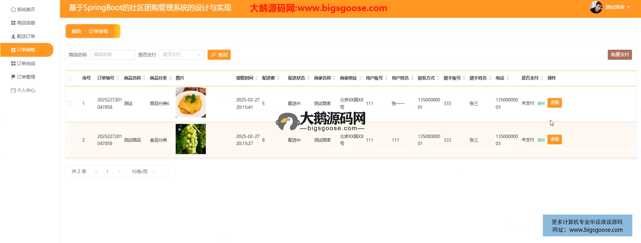Click the grid icon beside 商品信息

point(13,23)
